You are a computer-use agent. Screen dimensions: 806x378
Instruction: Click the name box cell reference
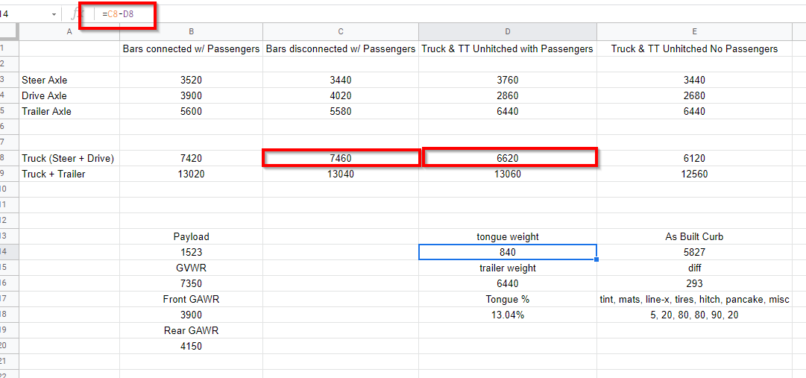[x=22, y=14]
